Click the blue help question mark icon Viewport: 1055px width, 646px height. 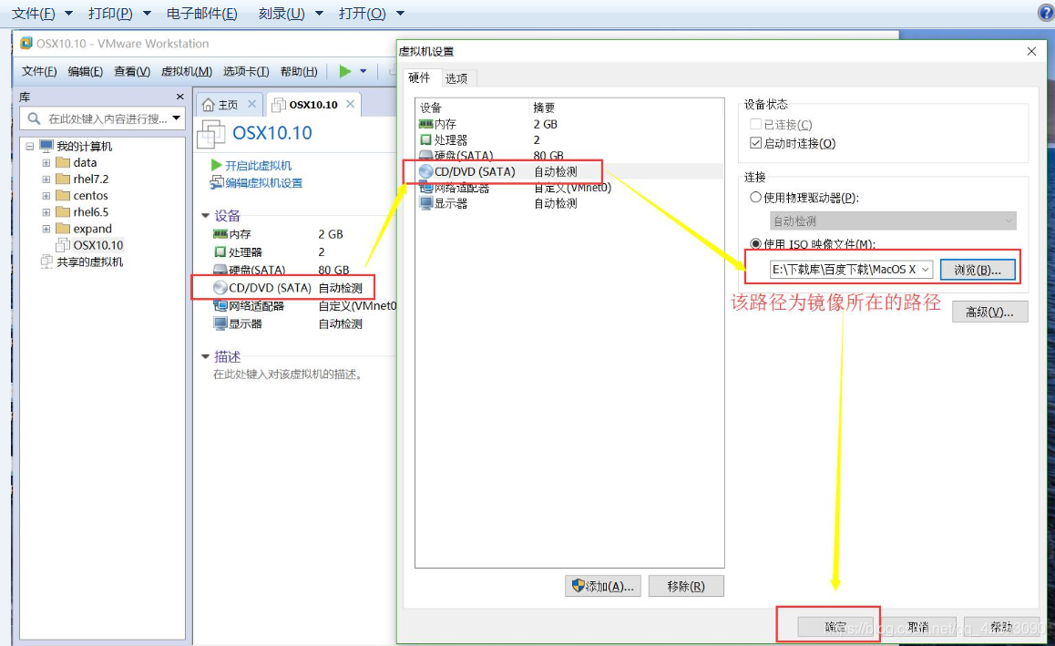coord(1046,13)
